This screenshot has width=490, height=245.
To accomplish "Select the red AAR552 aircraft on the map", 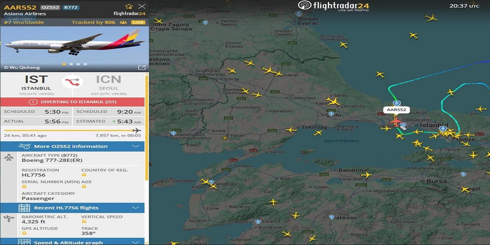I will coord(396,122).
